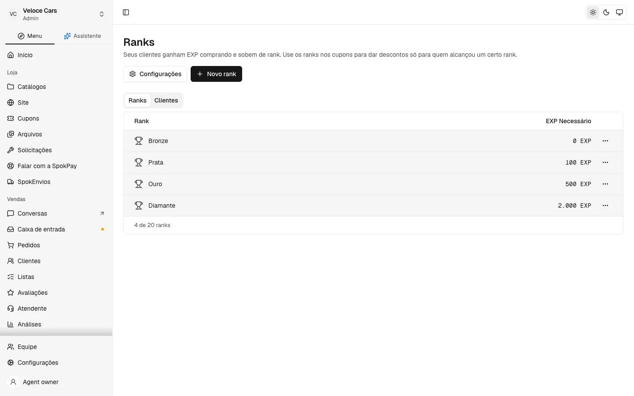Open SpokEnvios truck icon

coord(11,182)
